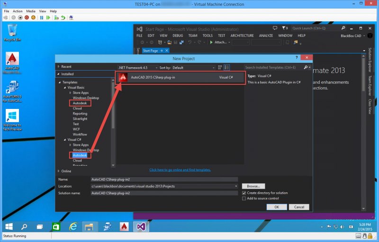The image size is (379, 242).
Task: Expand the Online section
Action: [58, 171]
